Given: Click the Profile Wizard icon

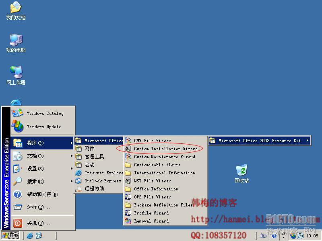Looking at the screenshot, I should click(128, 213).
